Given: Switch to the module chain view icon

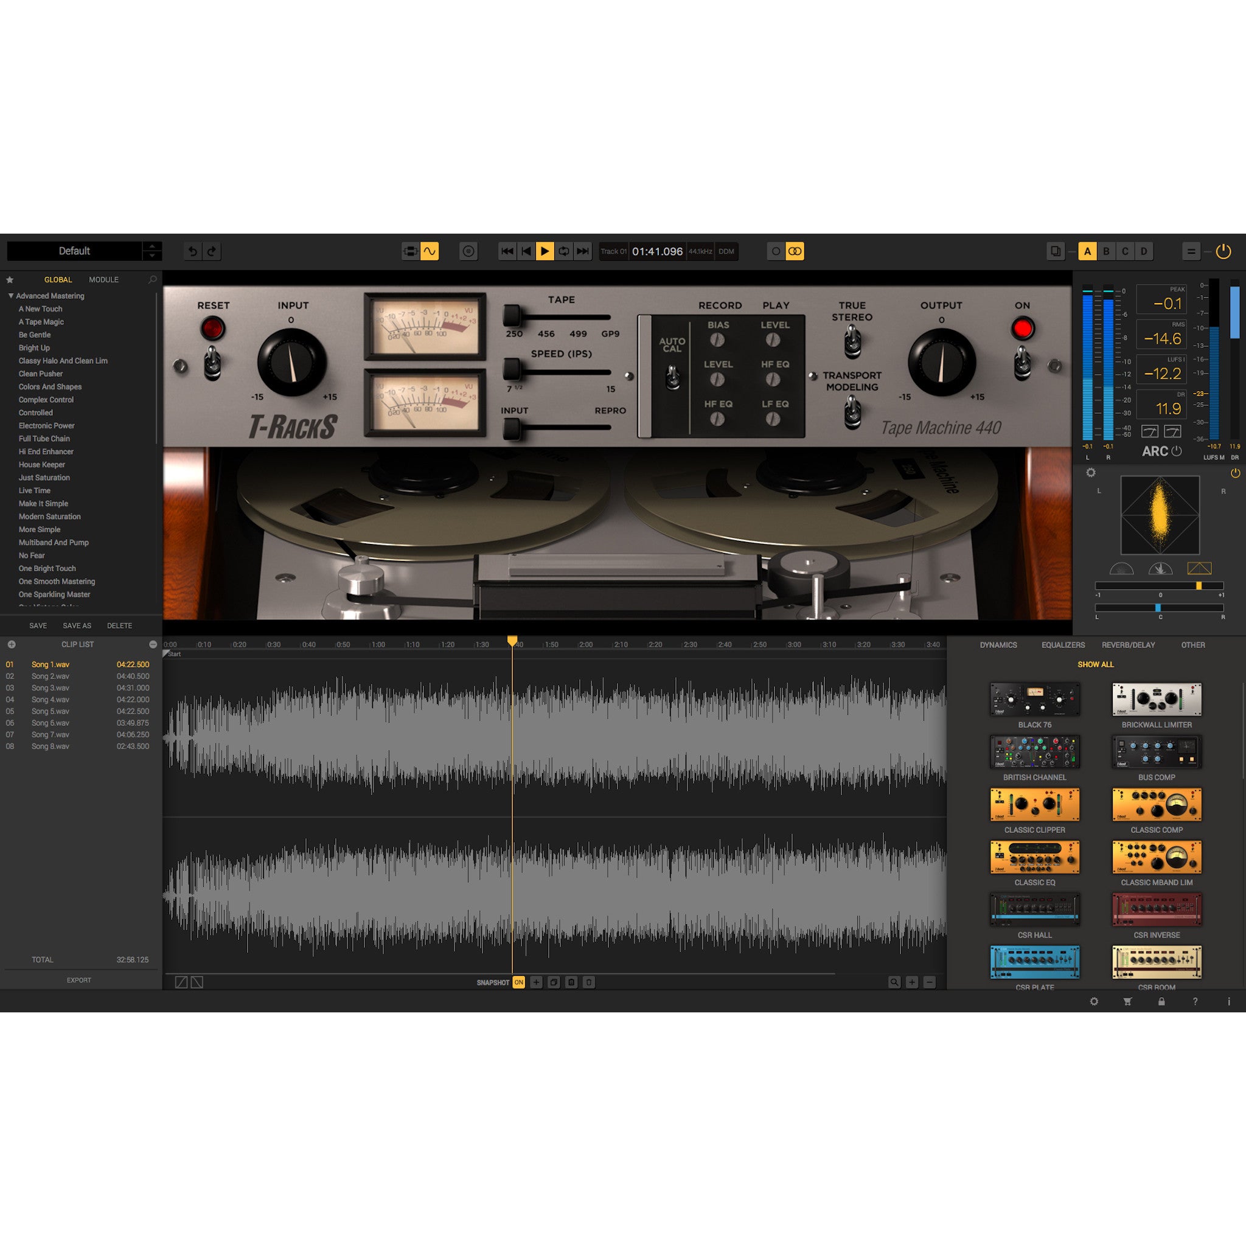Looking at the screenshot, I should 411,251.
